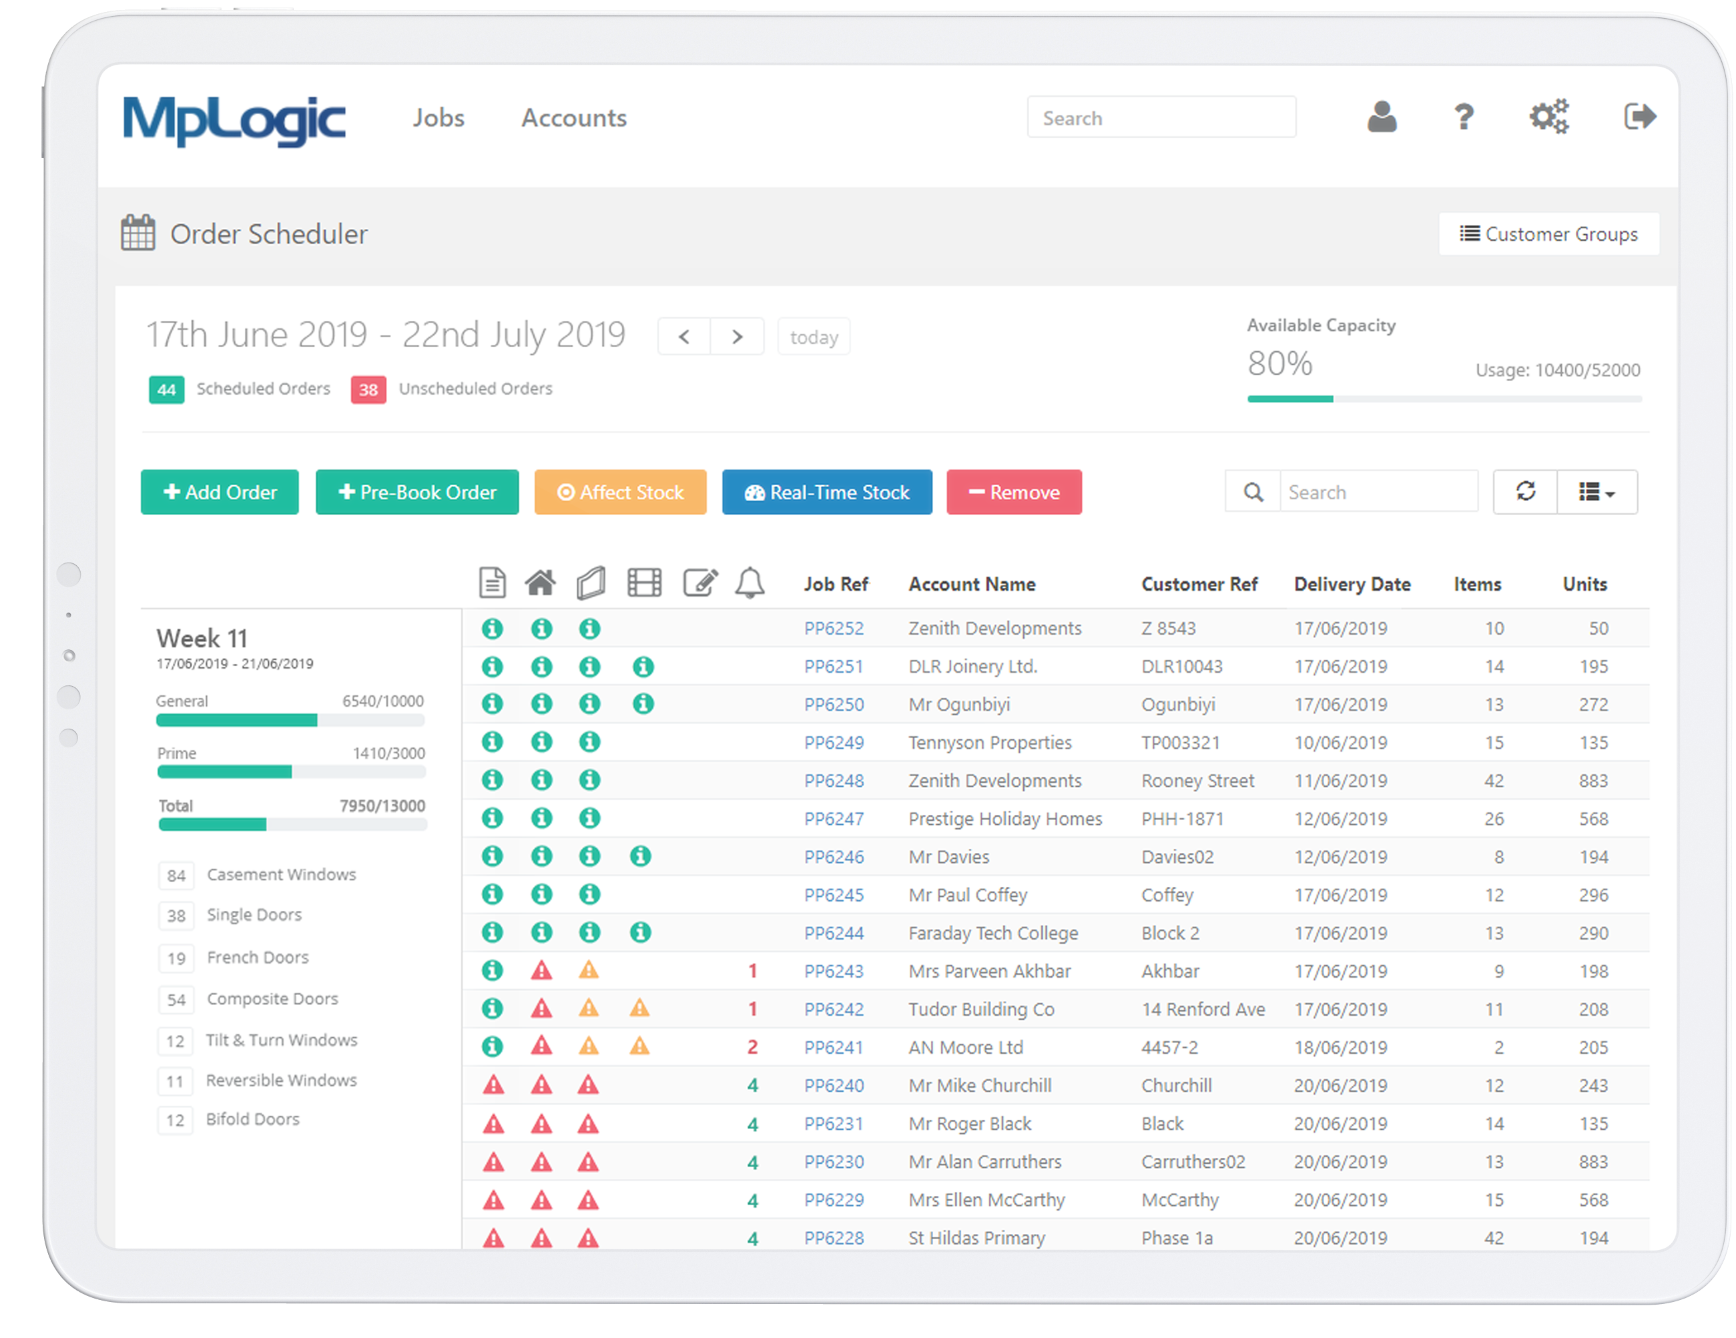Select Bifold Doors product row

(230, 1120)
